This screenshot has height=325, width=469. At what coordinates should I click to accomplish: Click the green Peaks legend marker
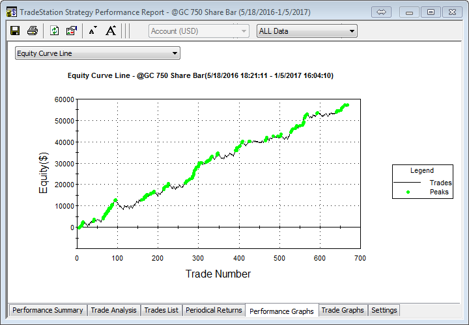coord(408,192)
